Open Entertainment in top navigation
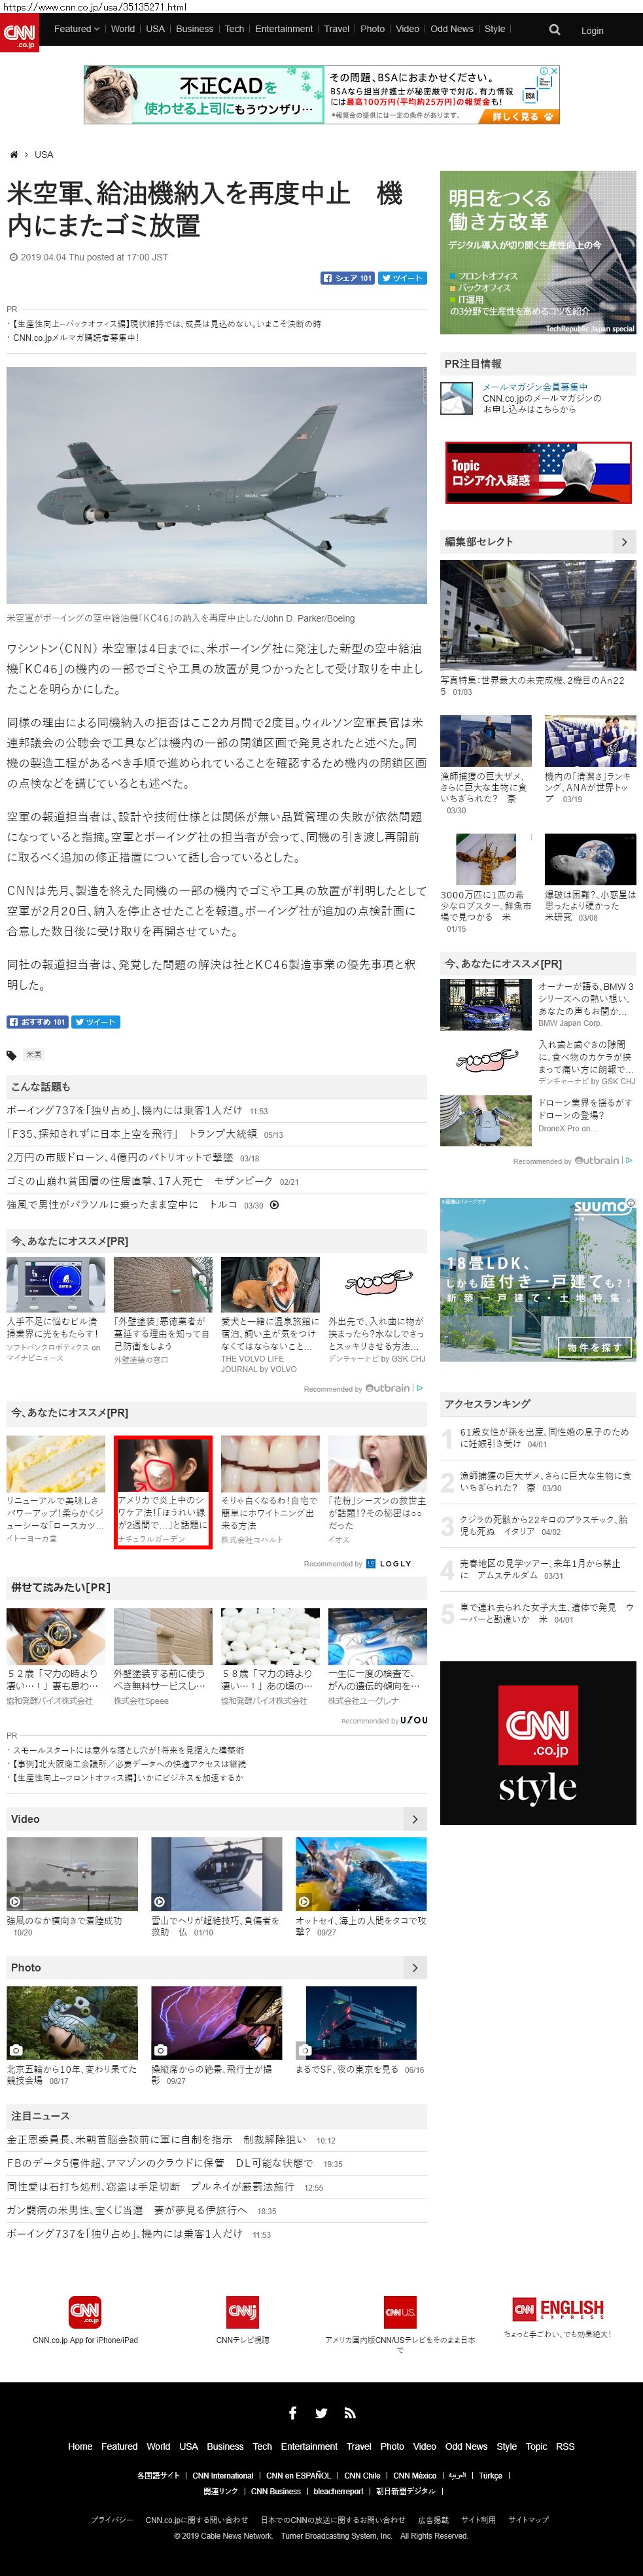This screenshot has height=2576, width=643. coord(284,29)
